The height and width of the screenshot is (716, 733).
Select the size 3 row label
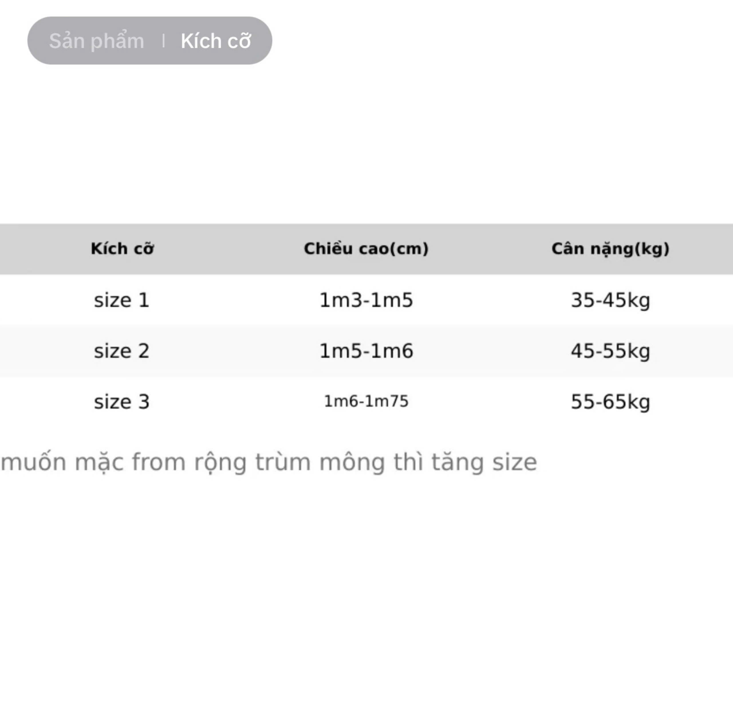point(122,402)
